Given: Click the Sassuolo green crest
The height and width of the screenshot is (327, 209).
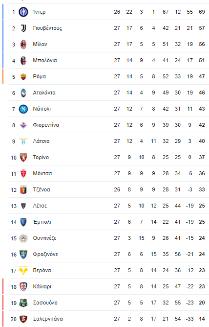Looking at the screenshot, I should (x=23, y=303).
